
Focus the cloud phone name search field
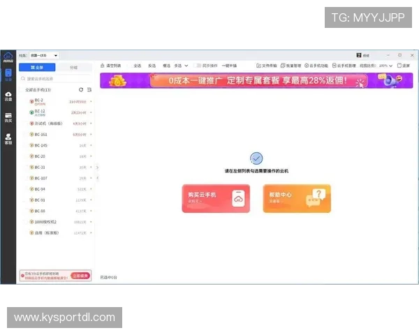56,79
